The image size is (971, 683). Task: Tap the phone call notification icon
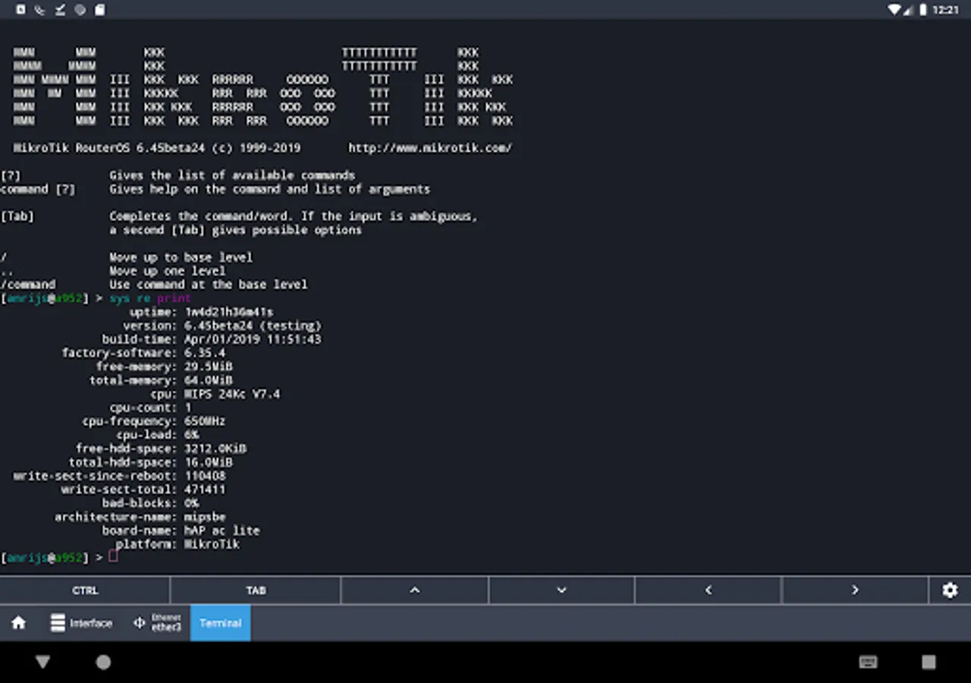39,10
